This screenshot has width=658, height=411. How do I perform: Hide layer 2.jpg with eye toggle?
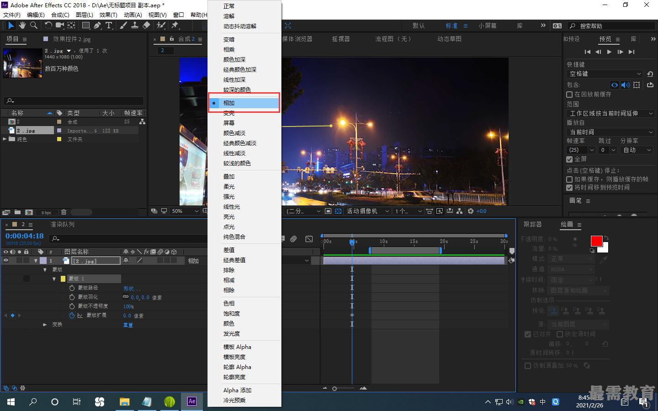point(6,261)
